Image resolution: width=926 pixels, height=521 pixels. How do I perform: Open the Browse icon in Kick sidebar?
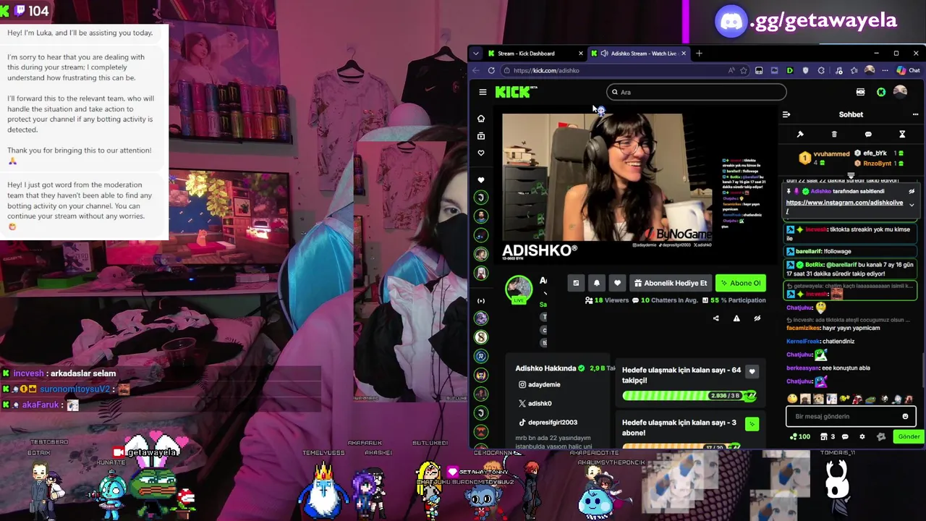[481, 136]
